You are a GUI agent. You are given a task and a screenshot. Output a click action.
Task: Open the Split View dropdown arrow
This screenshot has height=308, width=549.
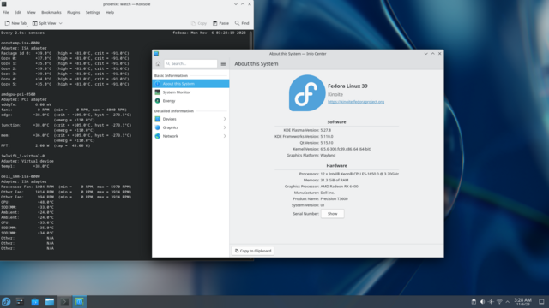pyautogui.click(x=61, y=23)
